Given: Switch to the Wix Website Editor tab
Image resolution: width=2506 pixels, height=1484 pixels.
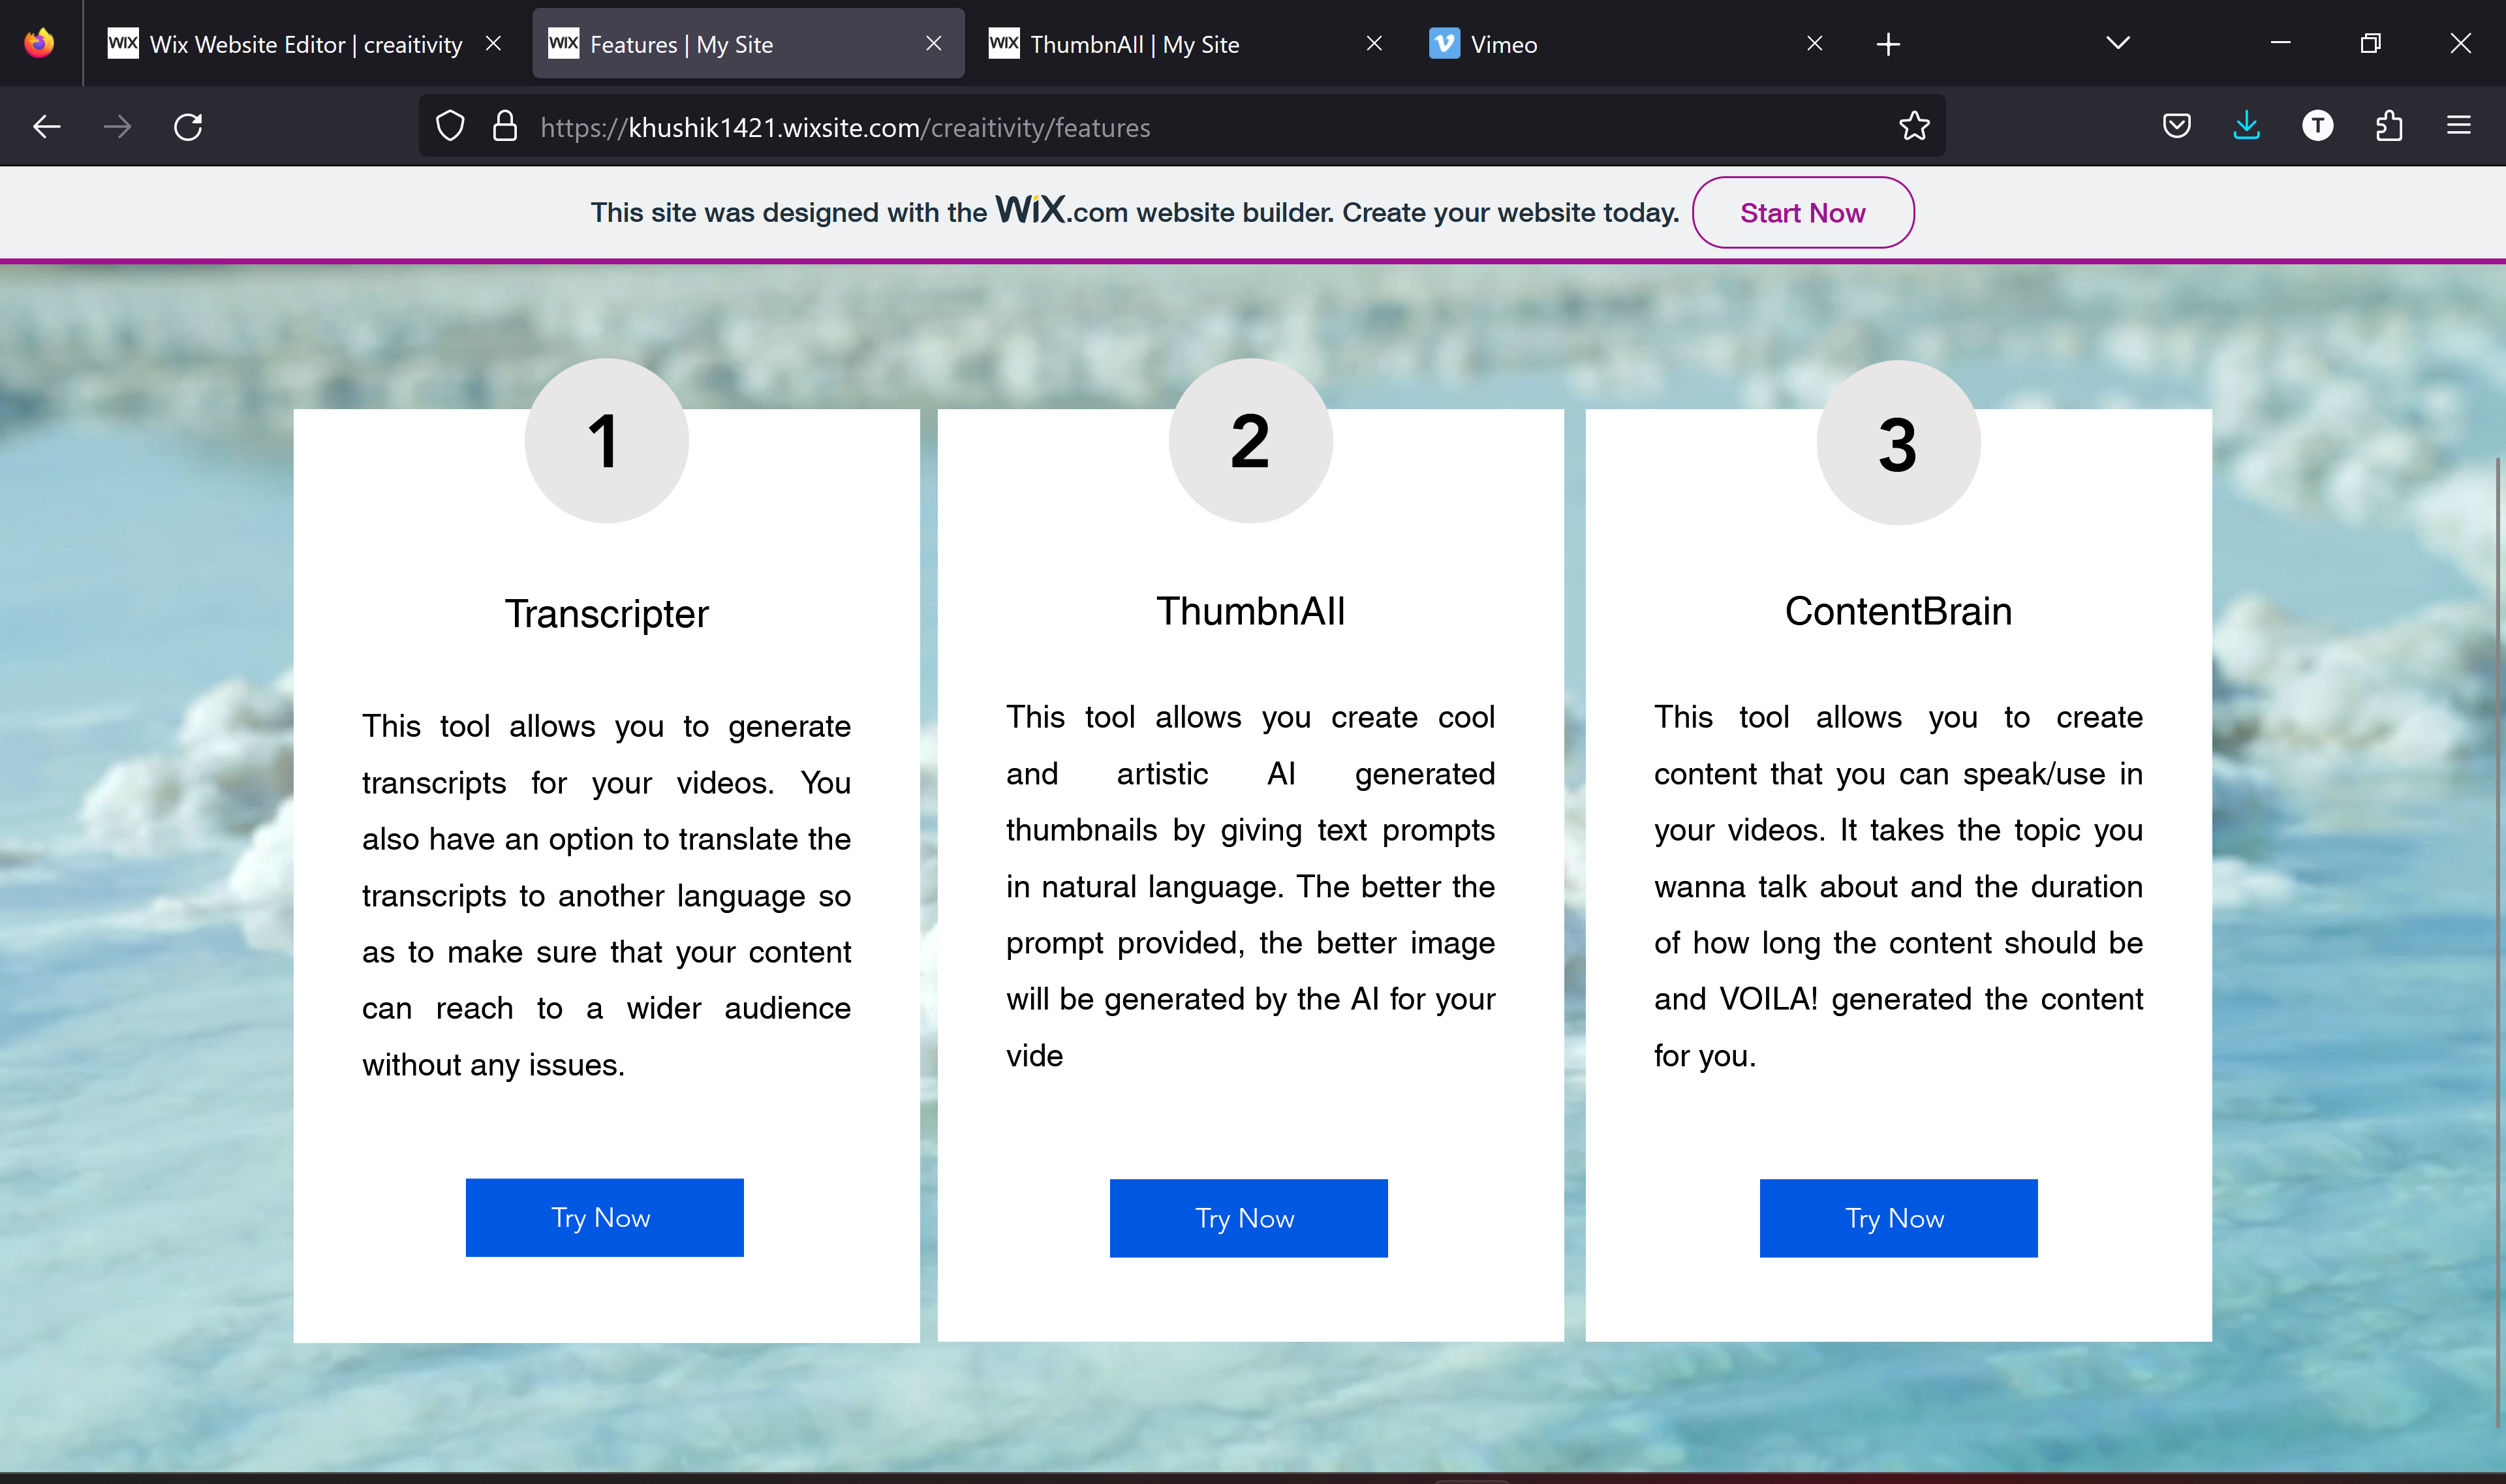Looking at the screenshot, I should click(x=290, y=44).
